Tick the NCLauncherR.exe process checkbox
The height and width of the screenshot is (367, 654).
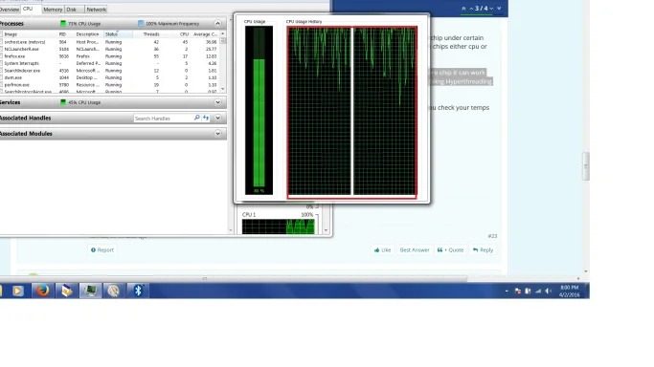(1, 49)
